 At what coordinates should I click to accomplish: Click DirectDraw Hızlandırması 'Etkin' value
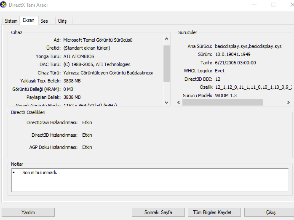87,122
